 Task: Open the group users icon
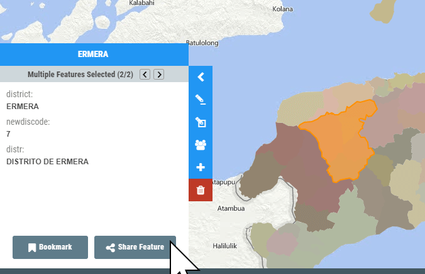[201, 145]
